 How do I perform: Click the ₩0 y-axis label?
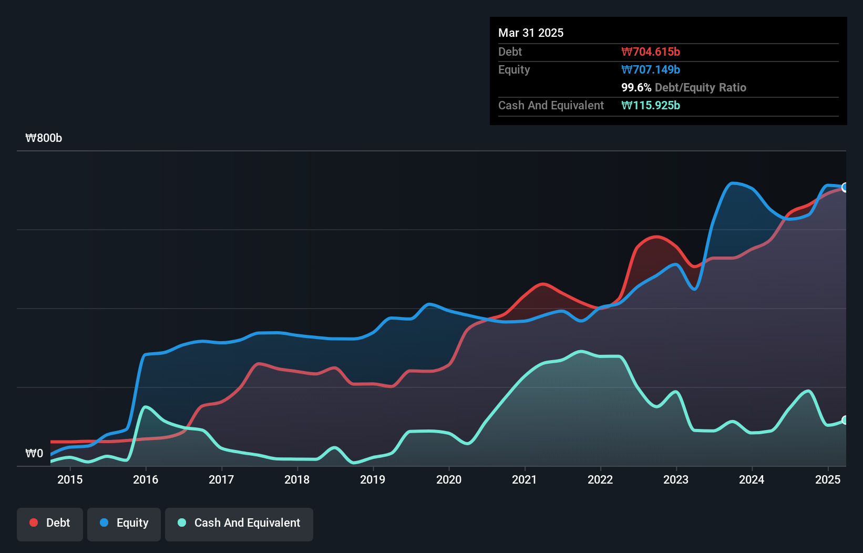point(34,453)
